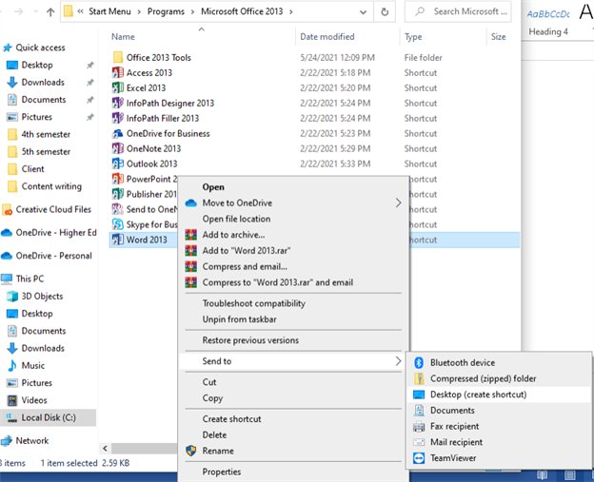The image size is (594, 482).
Task: Click the Outlook 2013 shortcut icon
Action: (118, 164)
